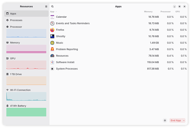
Task: Click the Wi-Fi Connection traffic graph
Action: point(26,96)
